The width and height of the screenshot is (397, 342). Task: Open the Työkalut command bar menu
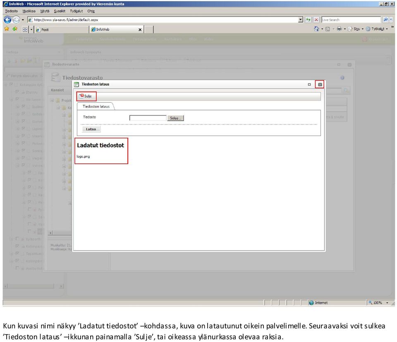coord(377,29)
